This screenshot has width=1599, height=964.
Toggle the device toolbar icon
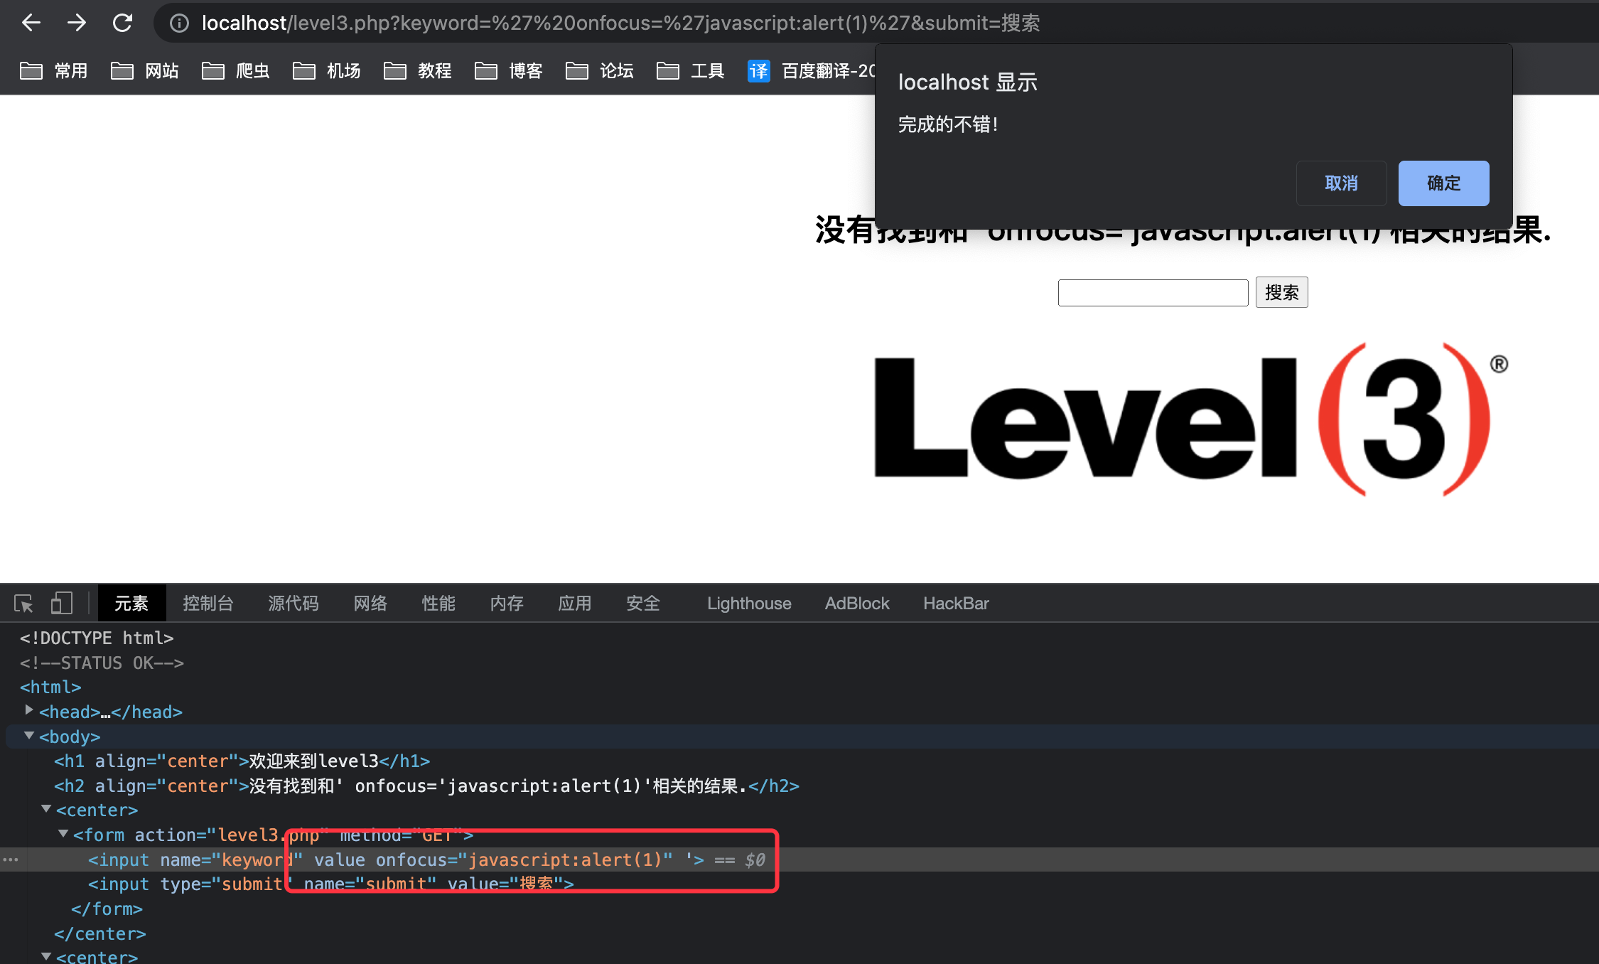(x=62, y=604)
